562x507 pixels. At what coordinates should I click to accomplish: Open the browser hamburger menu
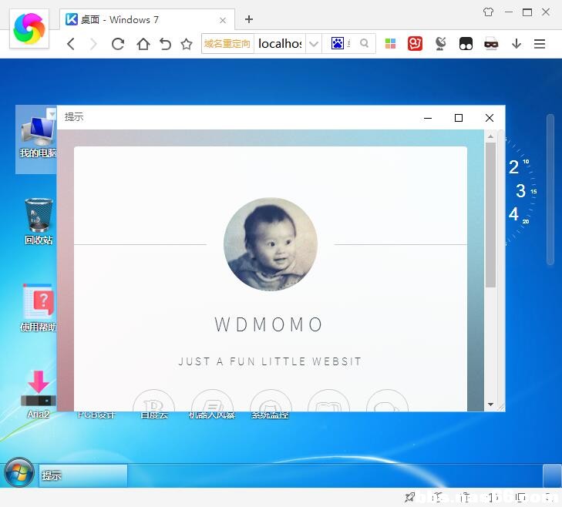coord(540,44)
